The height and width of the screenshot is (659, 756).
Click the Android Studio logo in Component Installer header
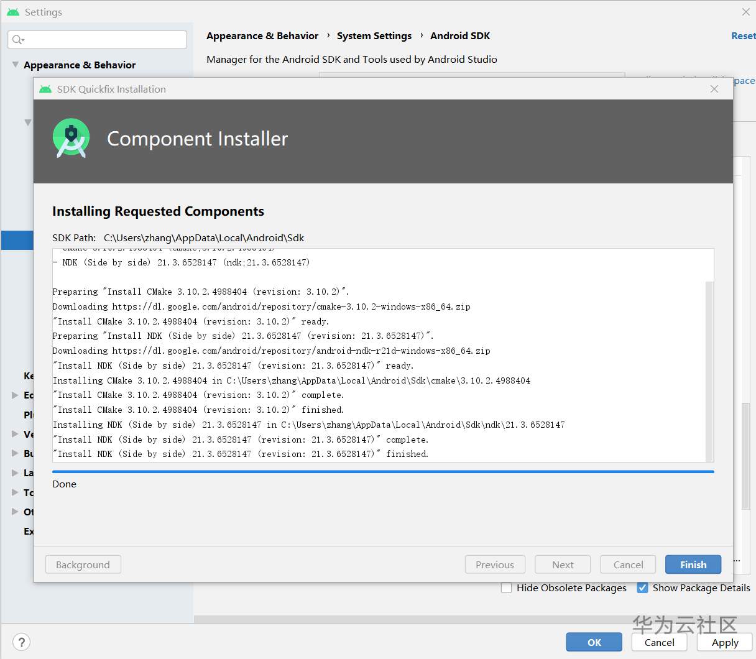click(x=71, y=138)
